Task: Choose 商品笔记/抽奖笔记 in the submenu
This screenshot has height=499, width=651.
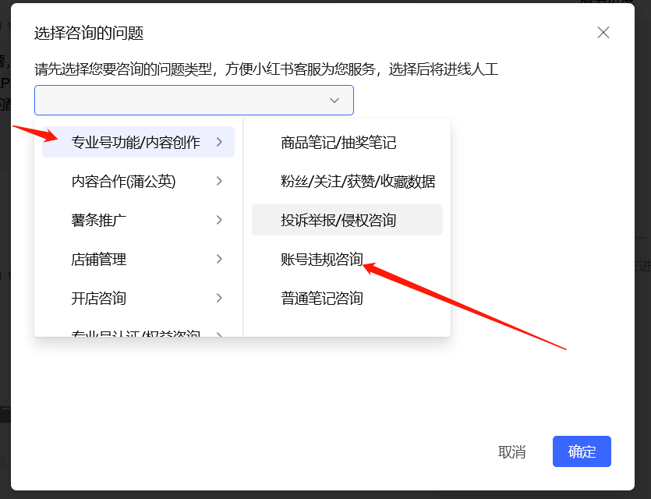Action: pos(339,141)
